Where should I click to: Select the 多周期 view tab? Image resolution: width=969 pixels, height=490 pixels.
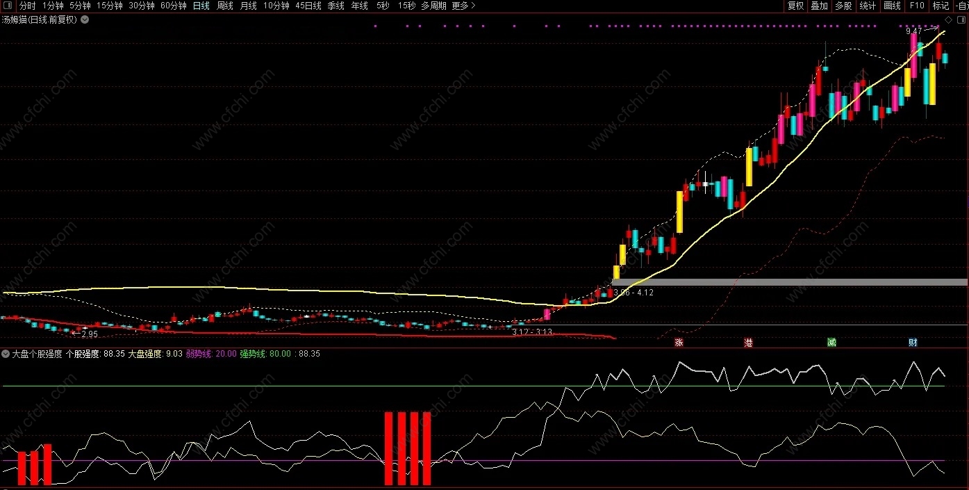(x=433, y=6)
